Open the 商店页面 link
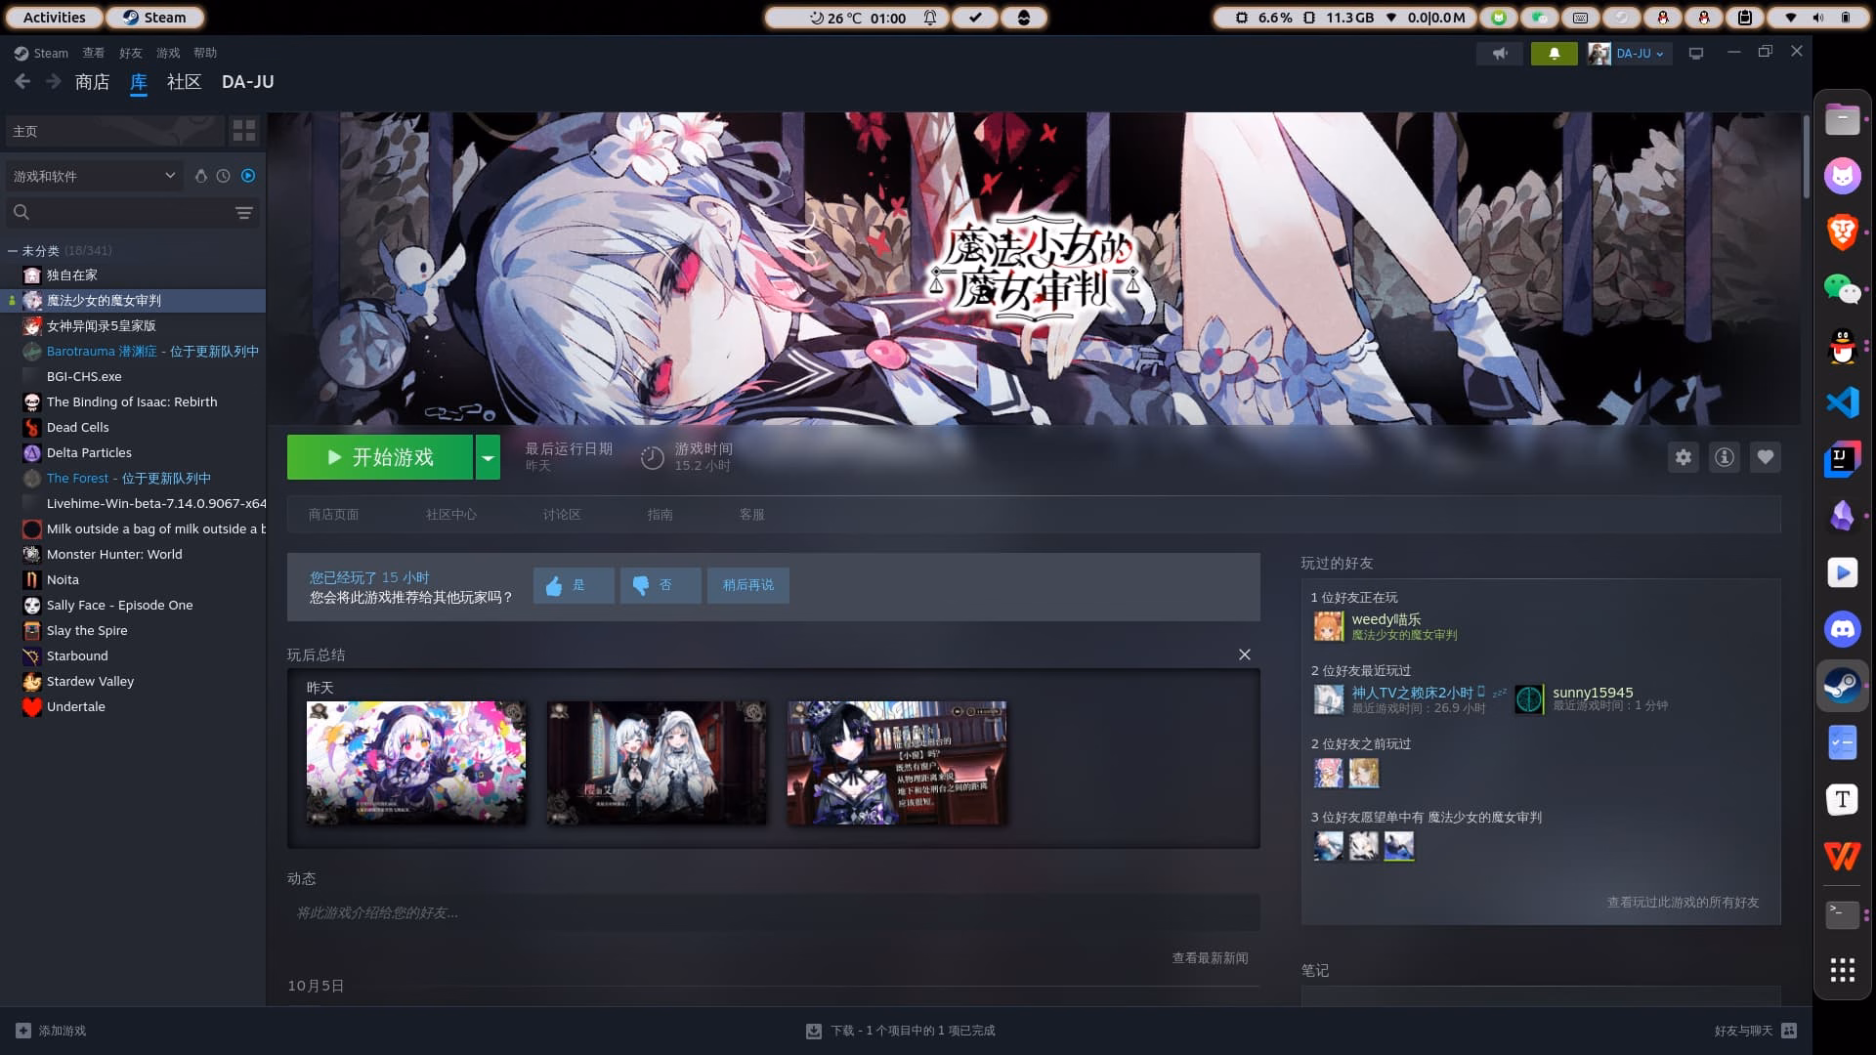Viewport: 1876px width, 1055px height. point(333,515)
